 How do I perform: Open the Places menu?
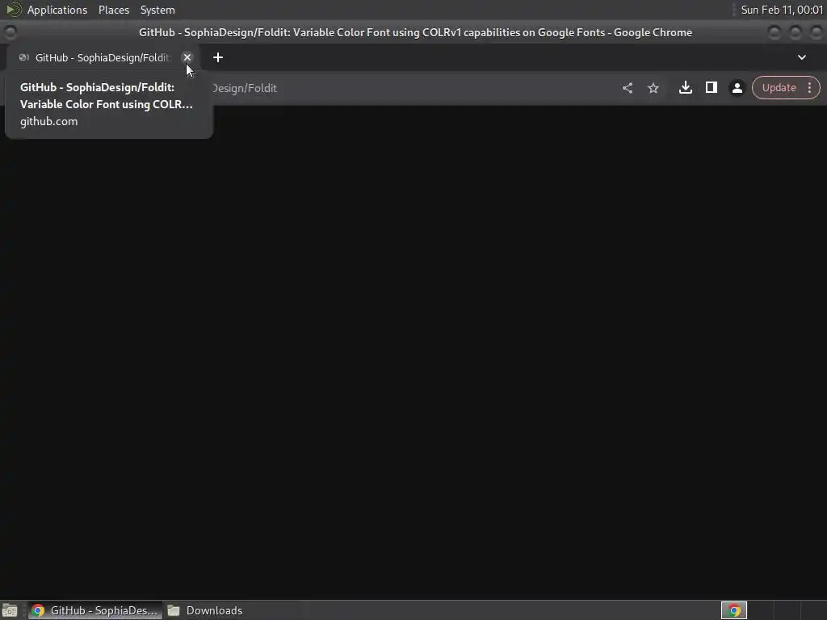(113, 10)
